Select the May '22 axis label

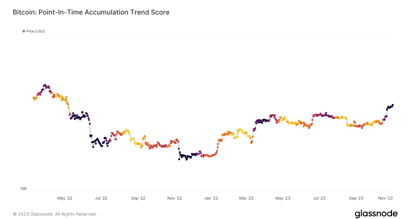point(65,198)
